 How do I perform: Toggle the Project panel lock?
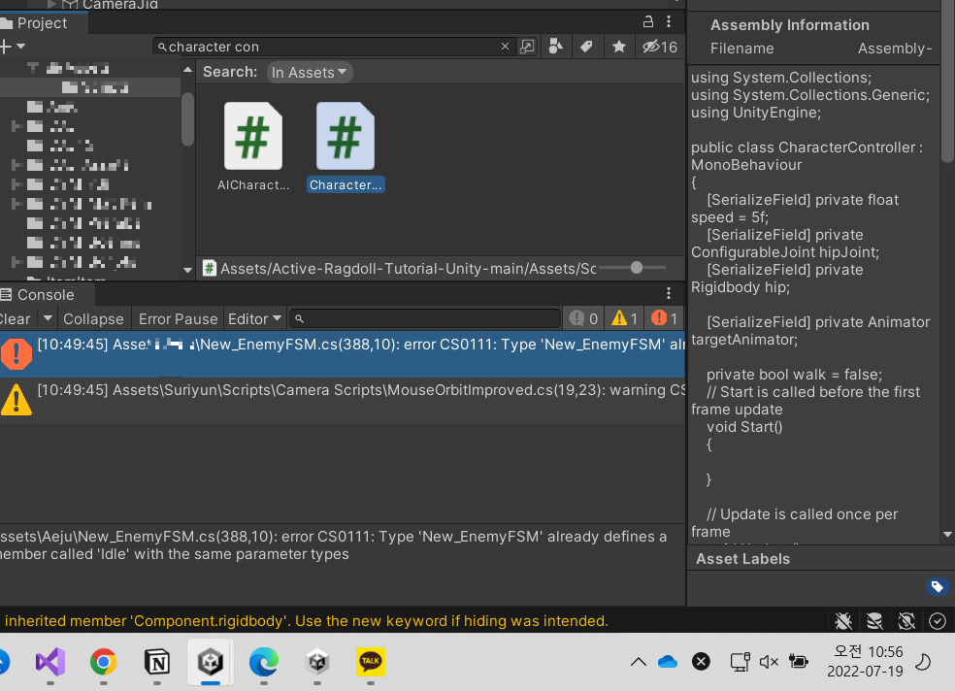click(648, 22)
